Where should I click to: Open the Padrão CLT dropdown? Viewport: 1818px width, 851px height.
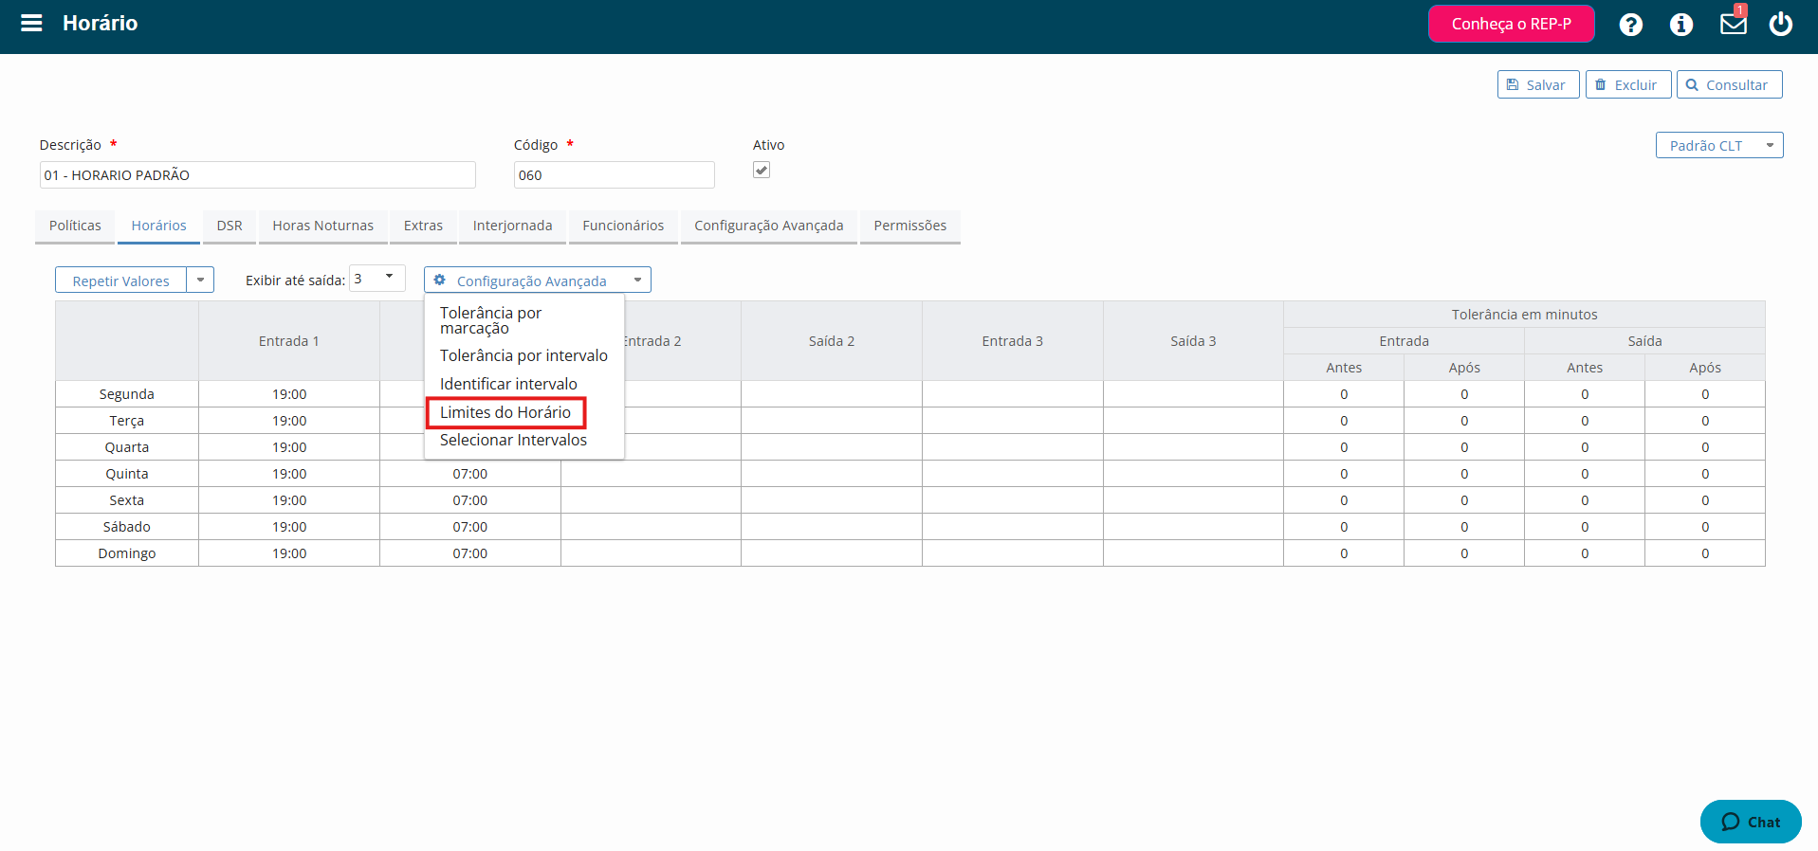click(1718, 145)
